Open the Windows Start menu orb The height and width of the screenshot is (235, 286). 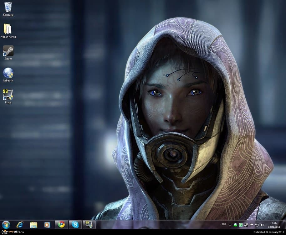click(6, 225)
